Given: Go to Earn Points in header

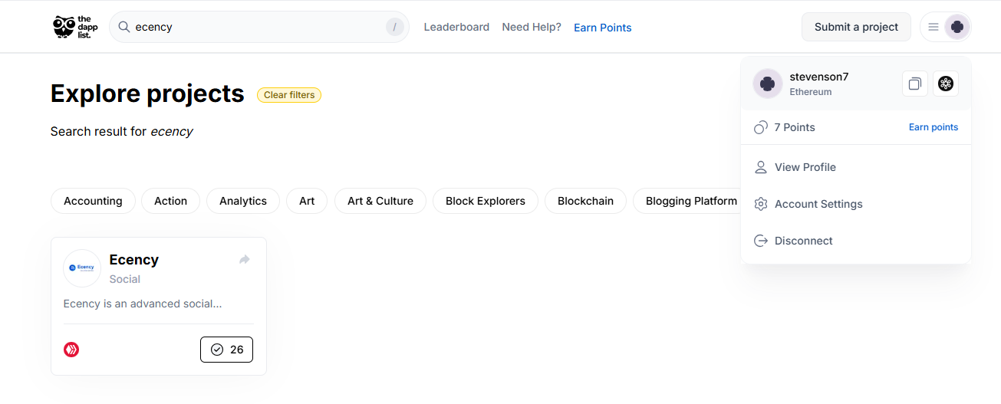Looking at the screenshot, I should tap(603, 28).
